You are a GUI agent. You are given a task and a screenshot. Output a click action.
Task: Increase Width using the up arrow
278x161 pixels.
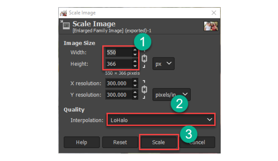(135, 50)
